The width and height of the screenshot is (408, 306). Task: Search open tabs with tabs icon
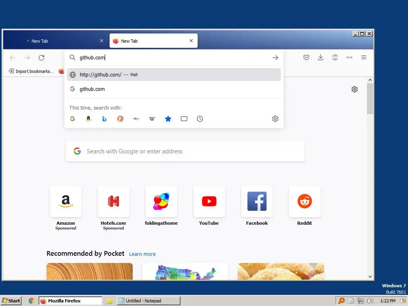[x=184, y=119]
